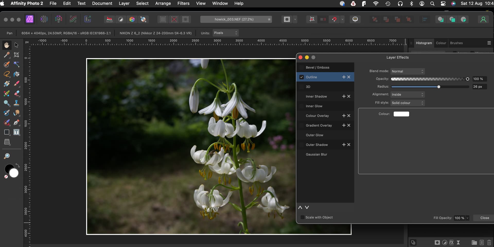Open the Fill style dropdown
The image size is (494, 247).
pyautogui.click(x=407, y=103)
